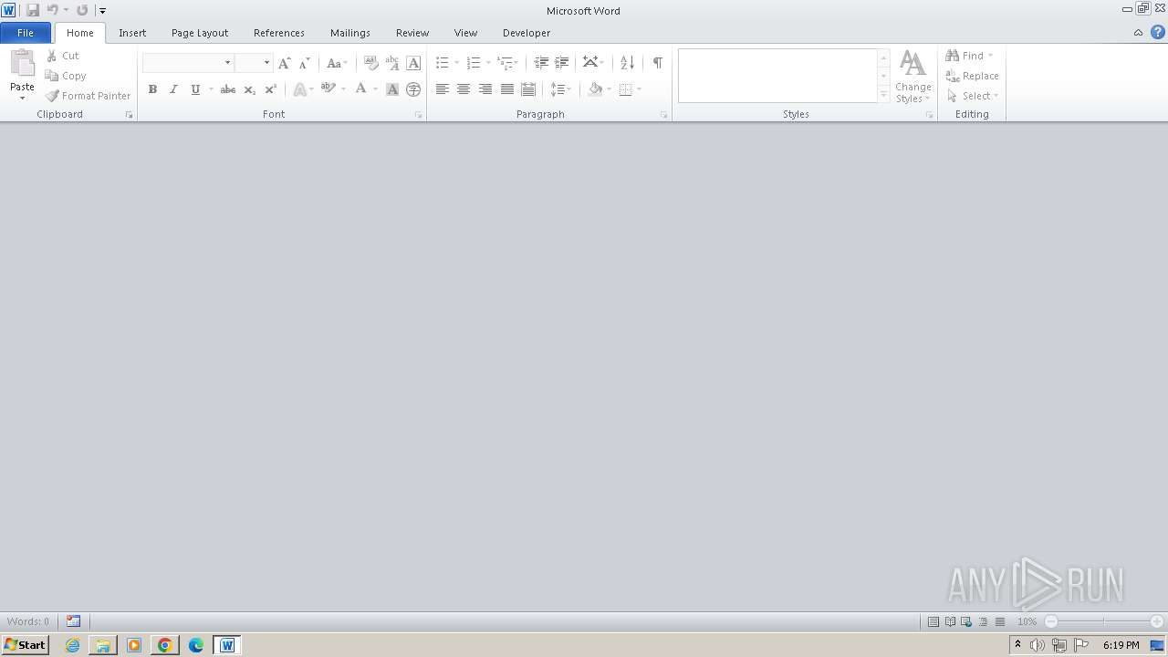Click the Grow Font icon
This screenshot has width=1168, height=657.
click(x=285, y=63)
